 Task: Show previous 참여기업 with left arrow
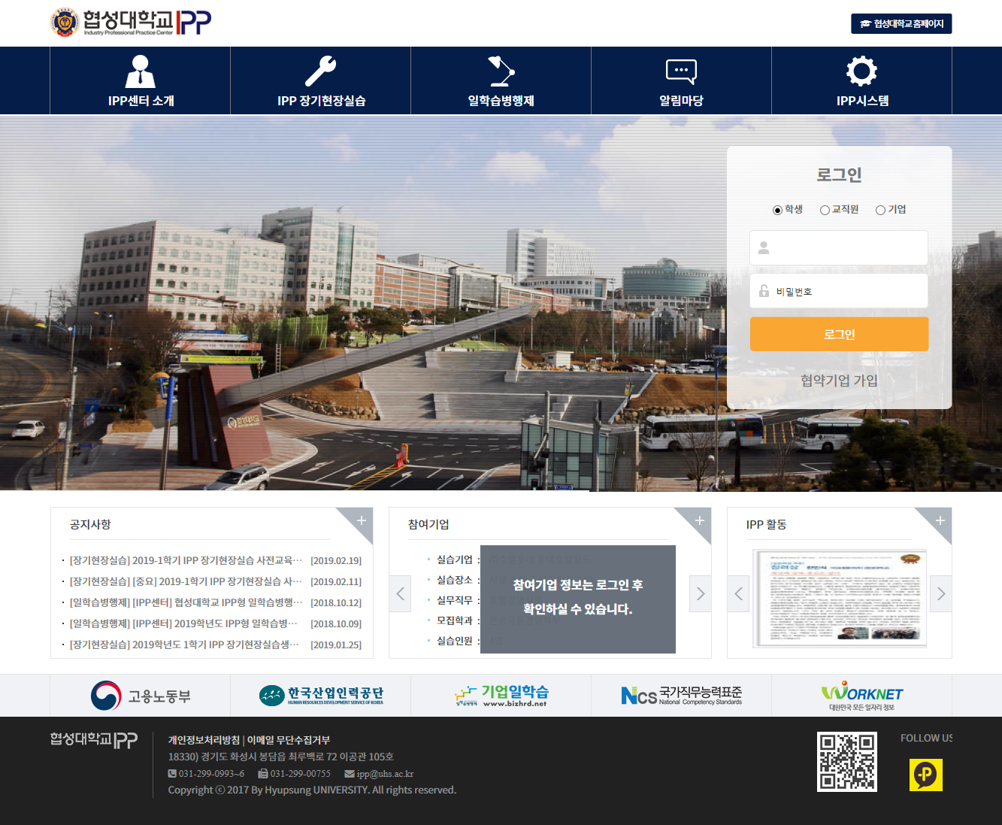[400, 594]
